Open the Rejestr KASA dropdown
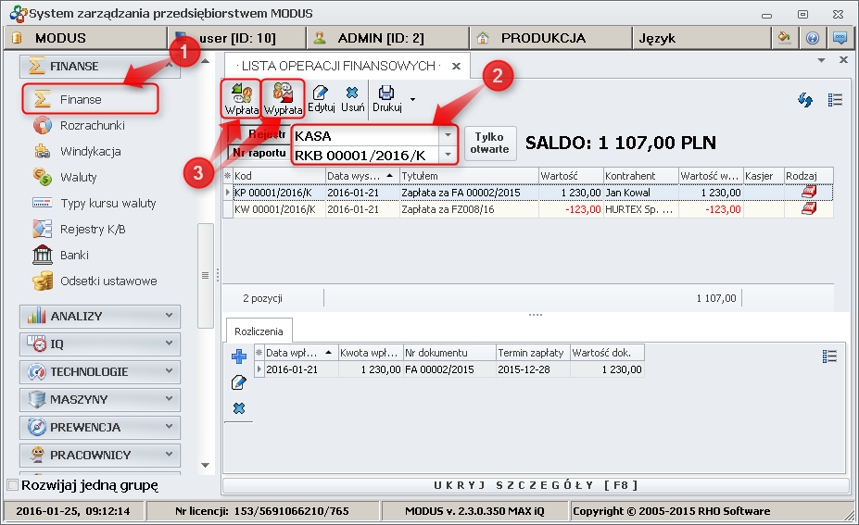This screenshot has height=525, width=859. click(448, 135)
